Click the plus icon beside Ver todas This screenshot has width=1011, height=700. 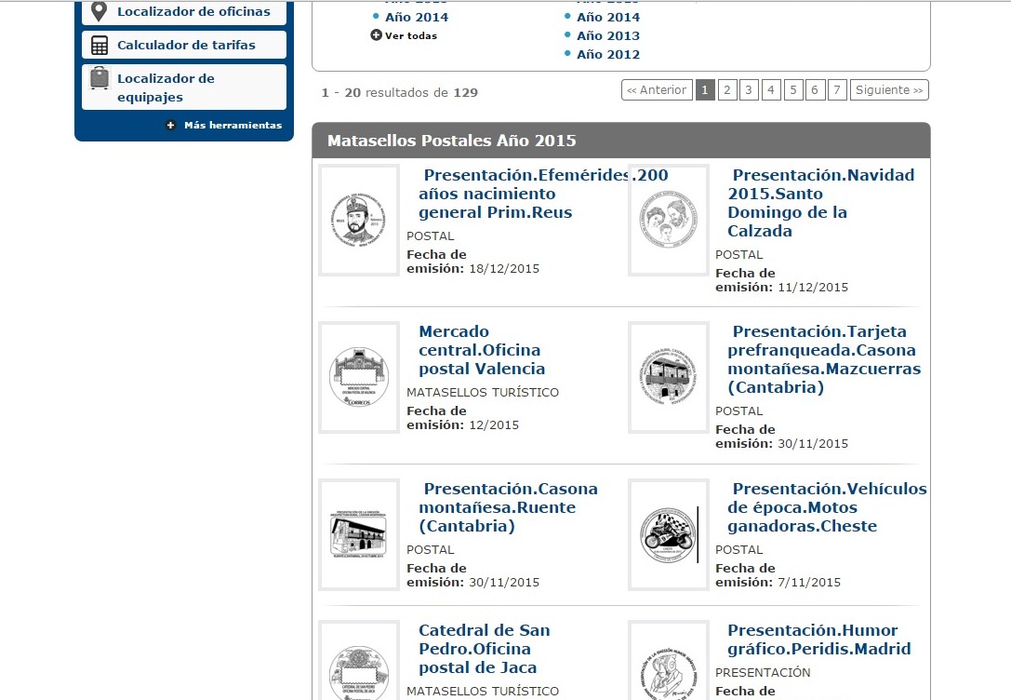[376, 35]
